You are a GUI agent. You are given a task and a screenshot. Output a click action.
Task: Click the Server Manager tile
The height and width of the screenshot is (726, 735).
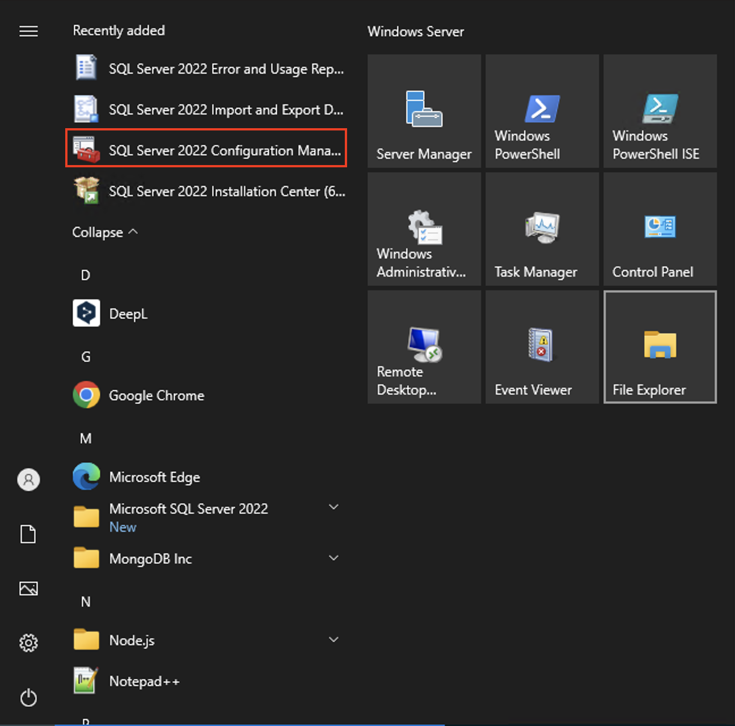click(424, 112)
